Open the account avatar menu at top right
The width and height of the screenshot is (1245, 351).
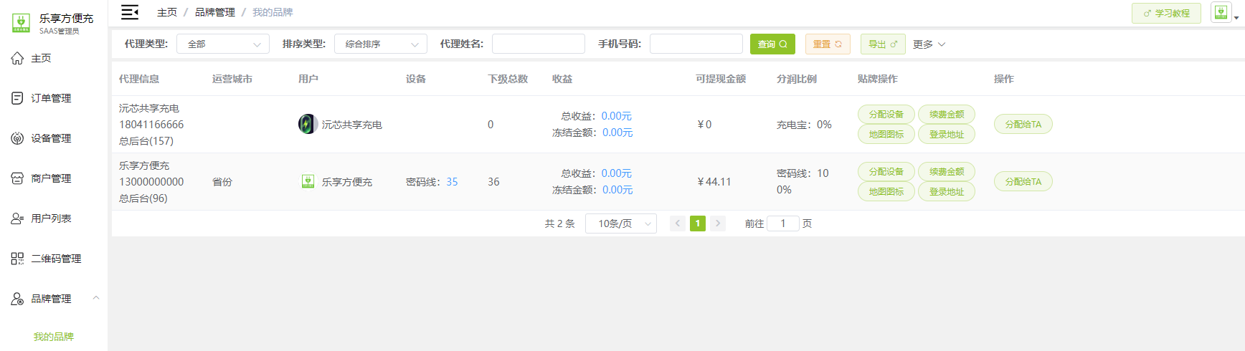pos(1221,12)
